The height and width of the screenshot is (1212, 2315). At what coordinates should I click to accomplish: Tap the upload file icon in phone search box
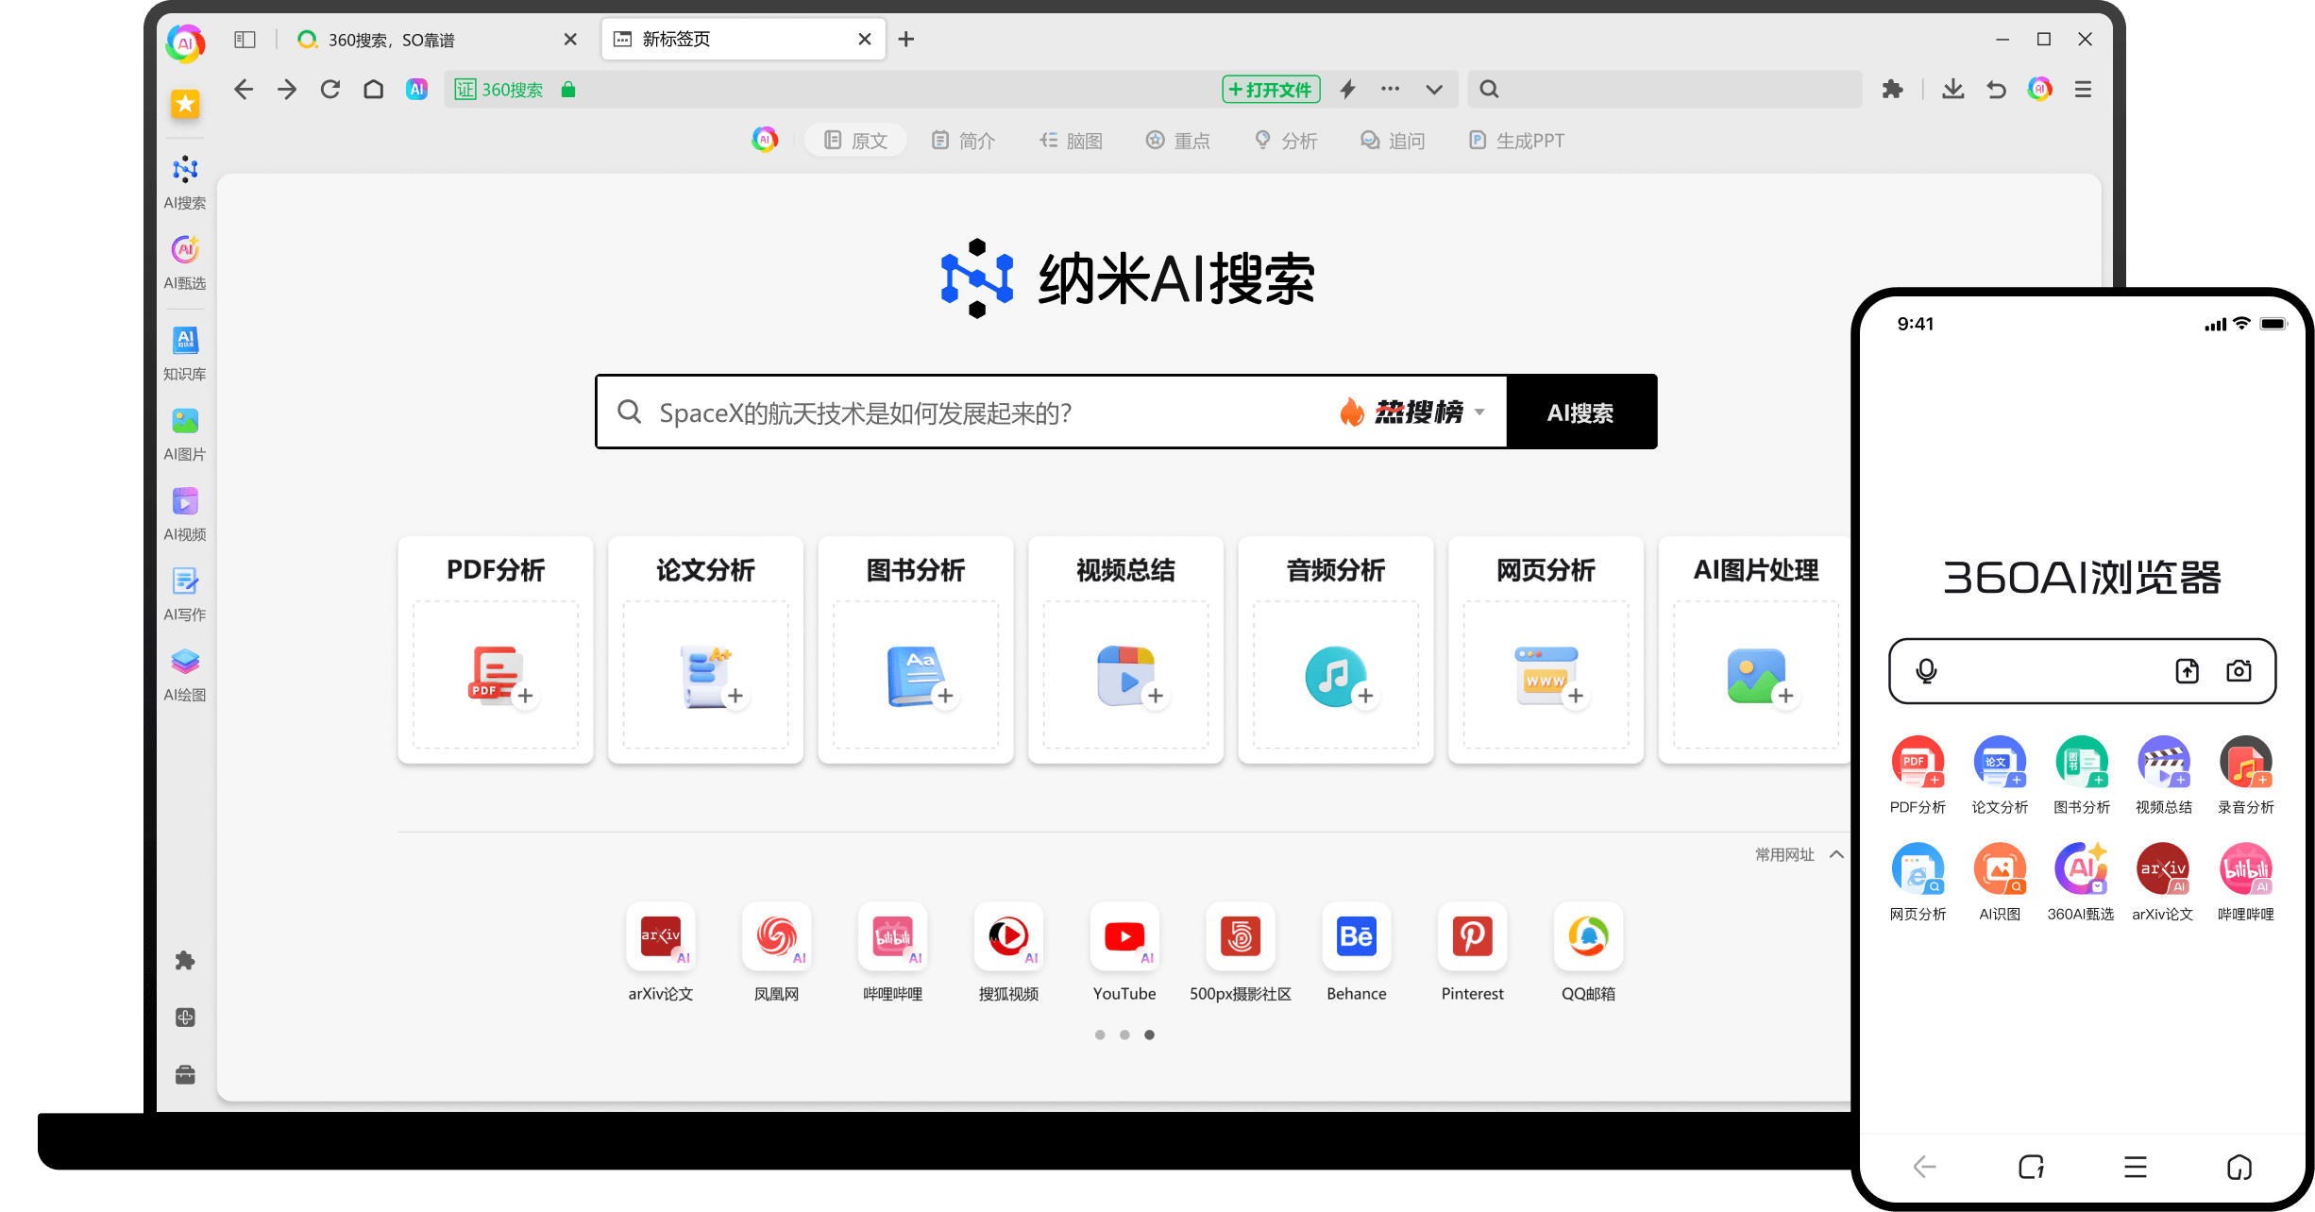pos(2187,671)
